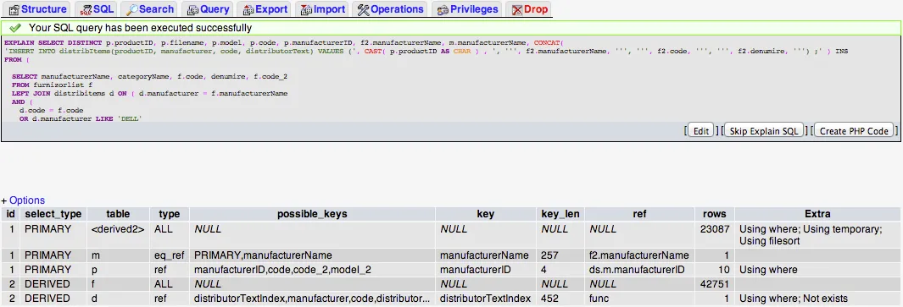Viewport: 903px width, 307px height.
Task: Click the Export tab icon
Action: click(x=248, y=10)
